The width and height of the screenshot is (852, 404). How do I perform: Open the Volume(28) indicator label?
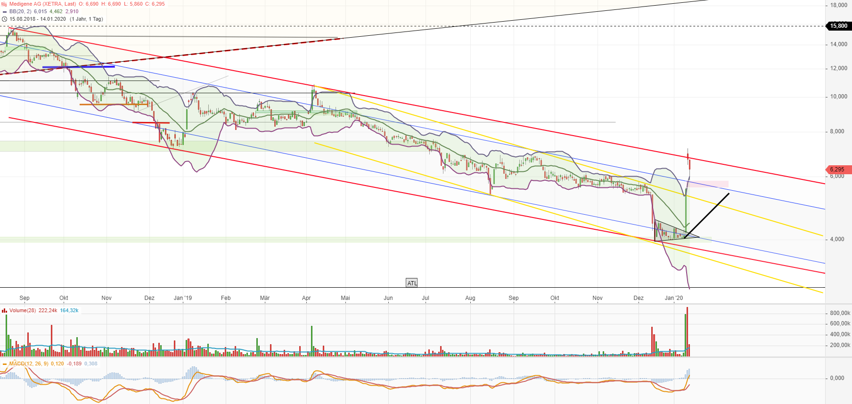[23, 310]
